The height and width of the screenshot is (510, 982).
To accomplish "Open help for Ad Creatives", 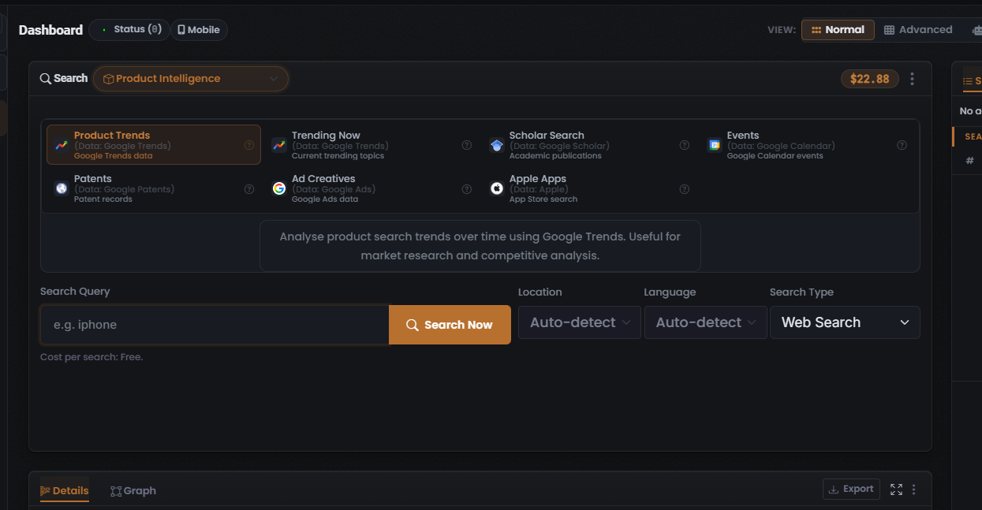I will pos(467,189).
